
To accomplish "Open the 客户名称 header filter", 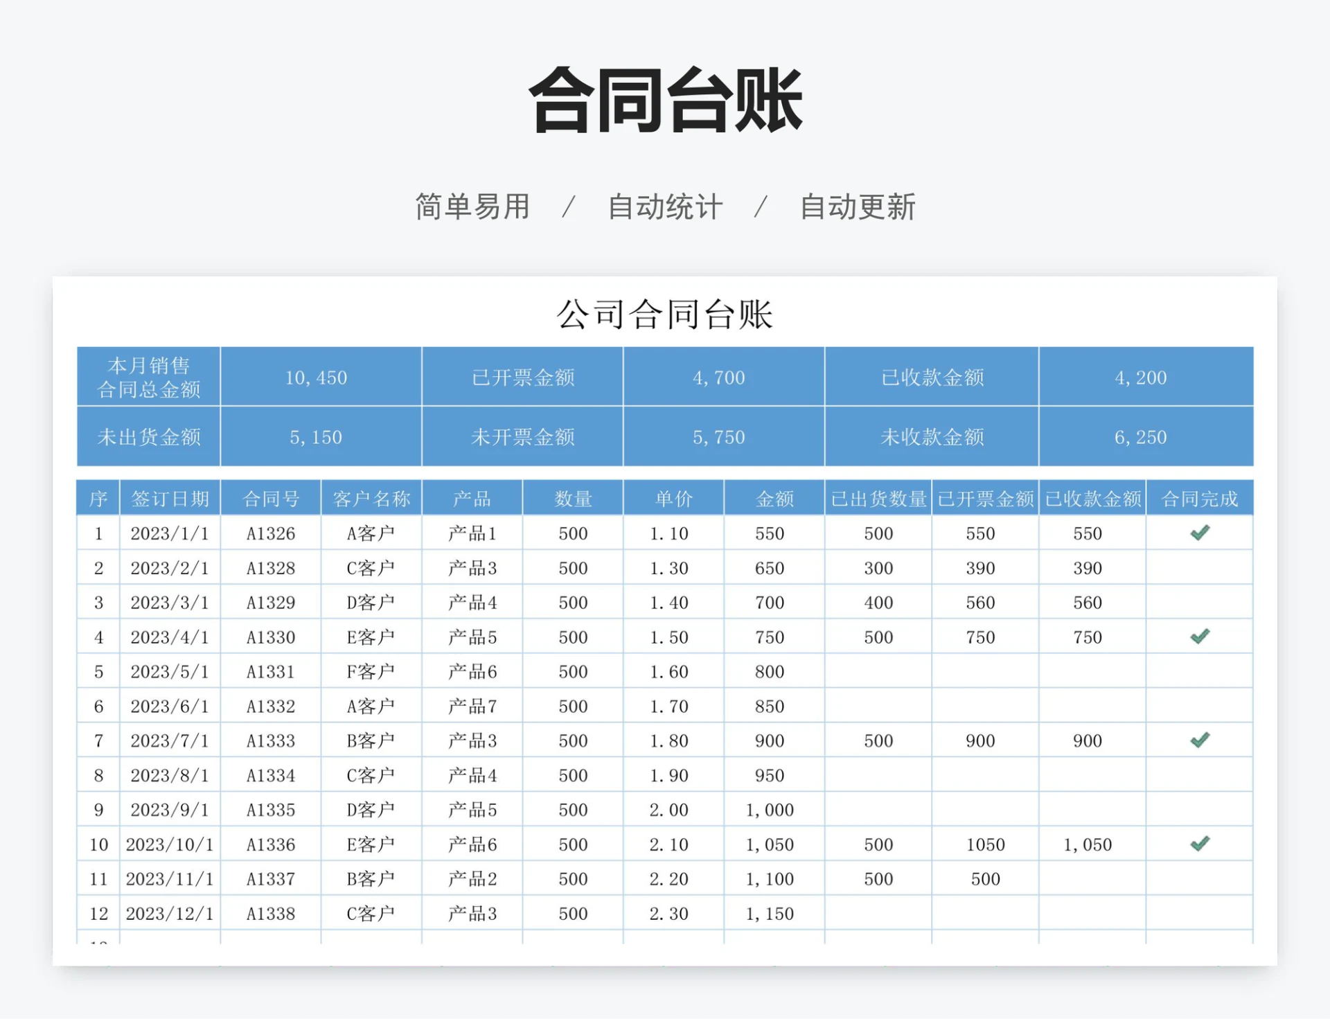I will [x=372, y=497].
